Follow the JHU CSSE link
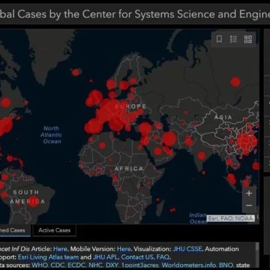270x270 pixels. [x=187, y=249]
